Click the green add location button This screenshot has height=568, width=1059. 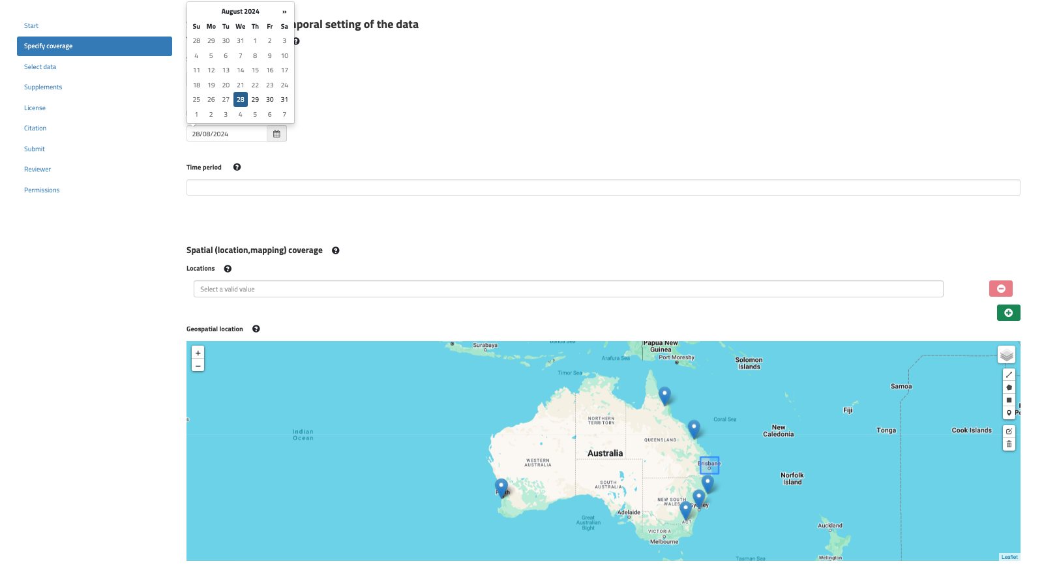[x=1008, y=313]
